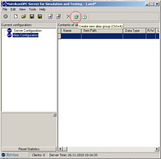The image size is (161, 159).
Task: Save configuration as a new file
Action: [40, 16]
